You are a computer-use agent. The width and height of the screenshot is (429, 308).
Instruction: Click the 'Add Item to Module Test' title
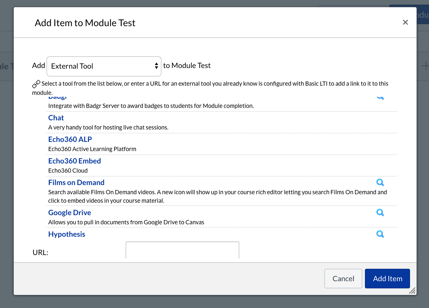85,23
